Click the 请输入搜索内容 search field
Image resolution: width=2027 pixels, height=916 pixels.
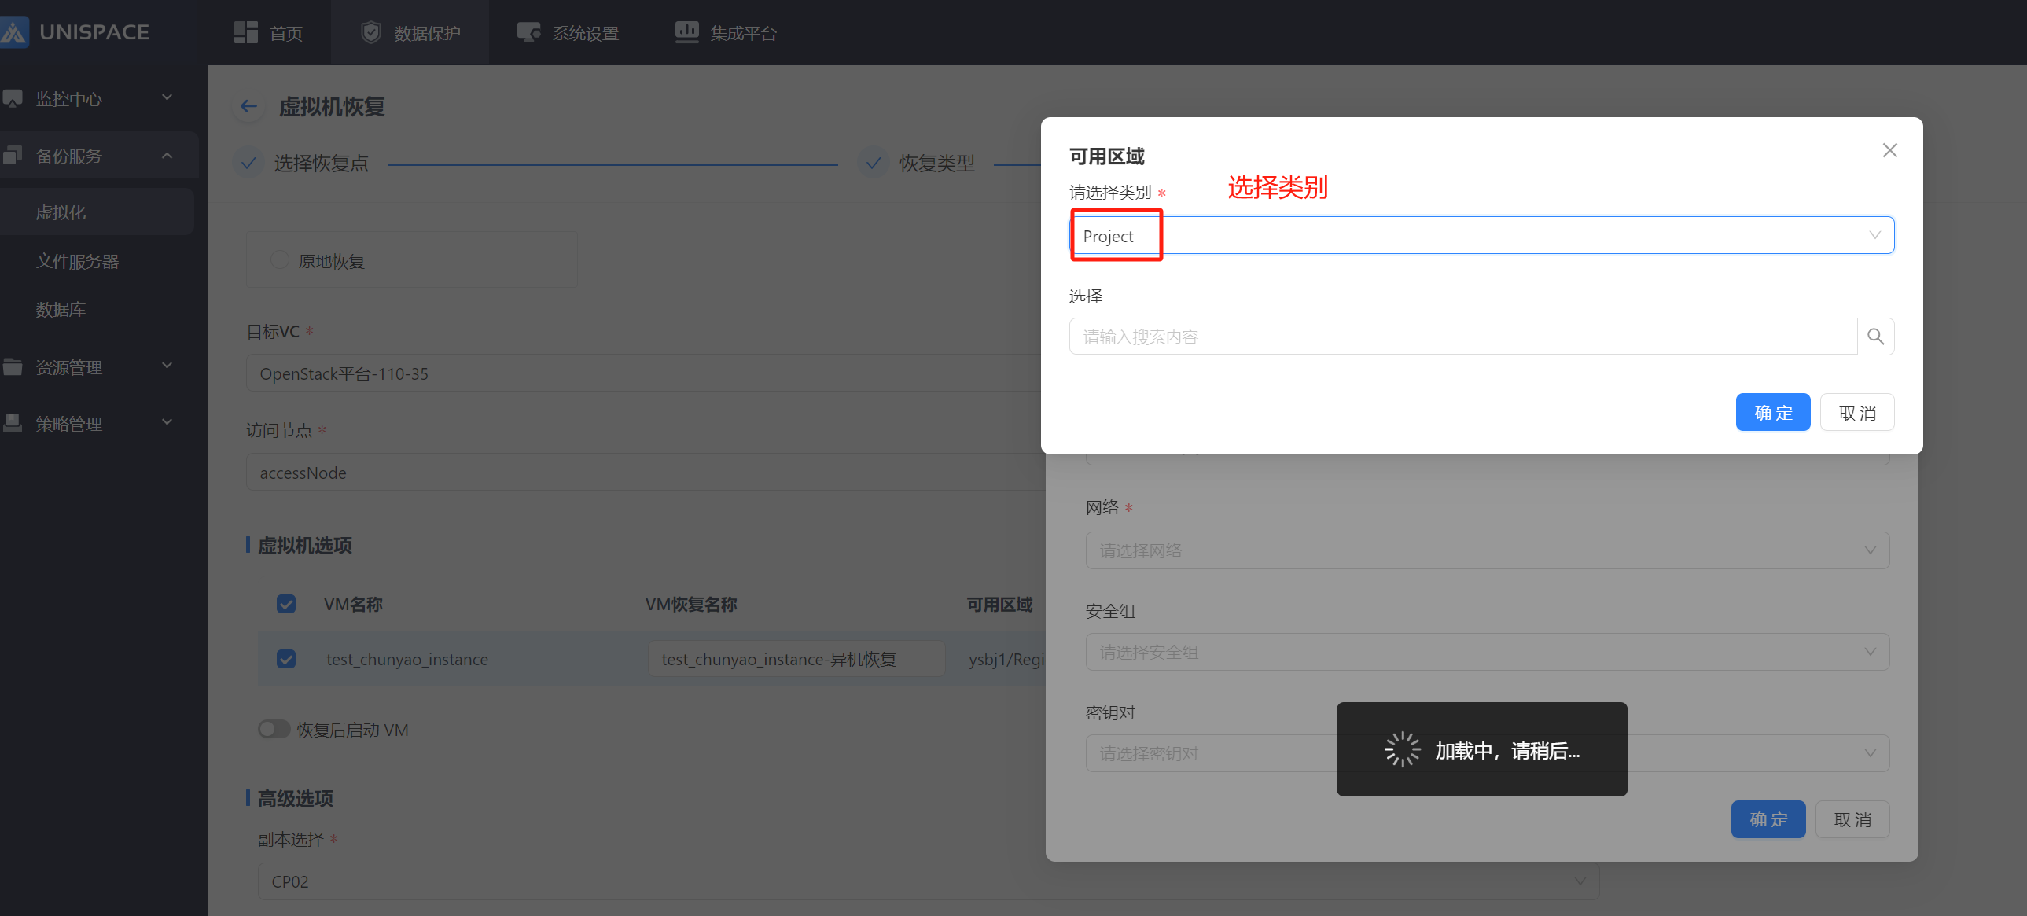pos(1462,337)
